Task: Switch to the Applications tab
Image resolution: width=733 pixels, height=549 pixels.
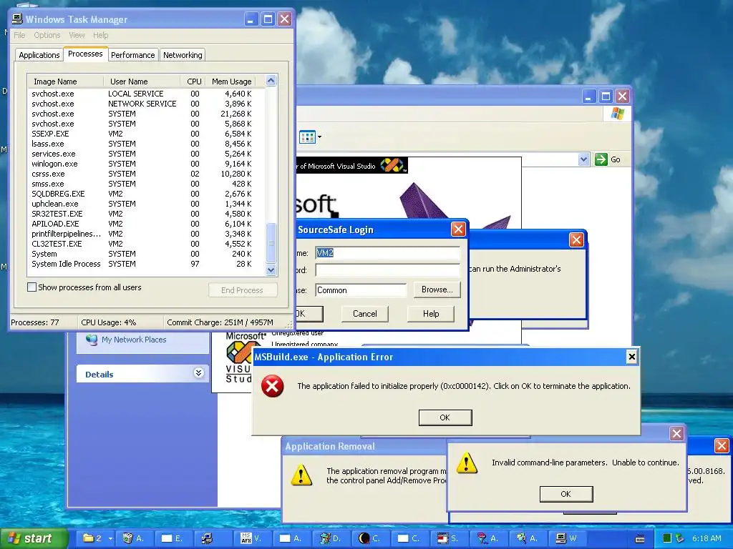Action: 39,55
